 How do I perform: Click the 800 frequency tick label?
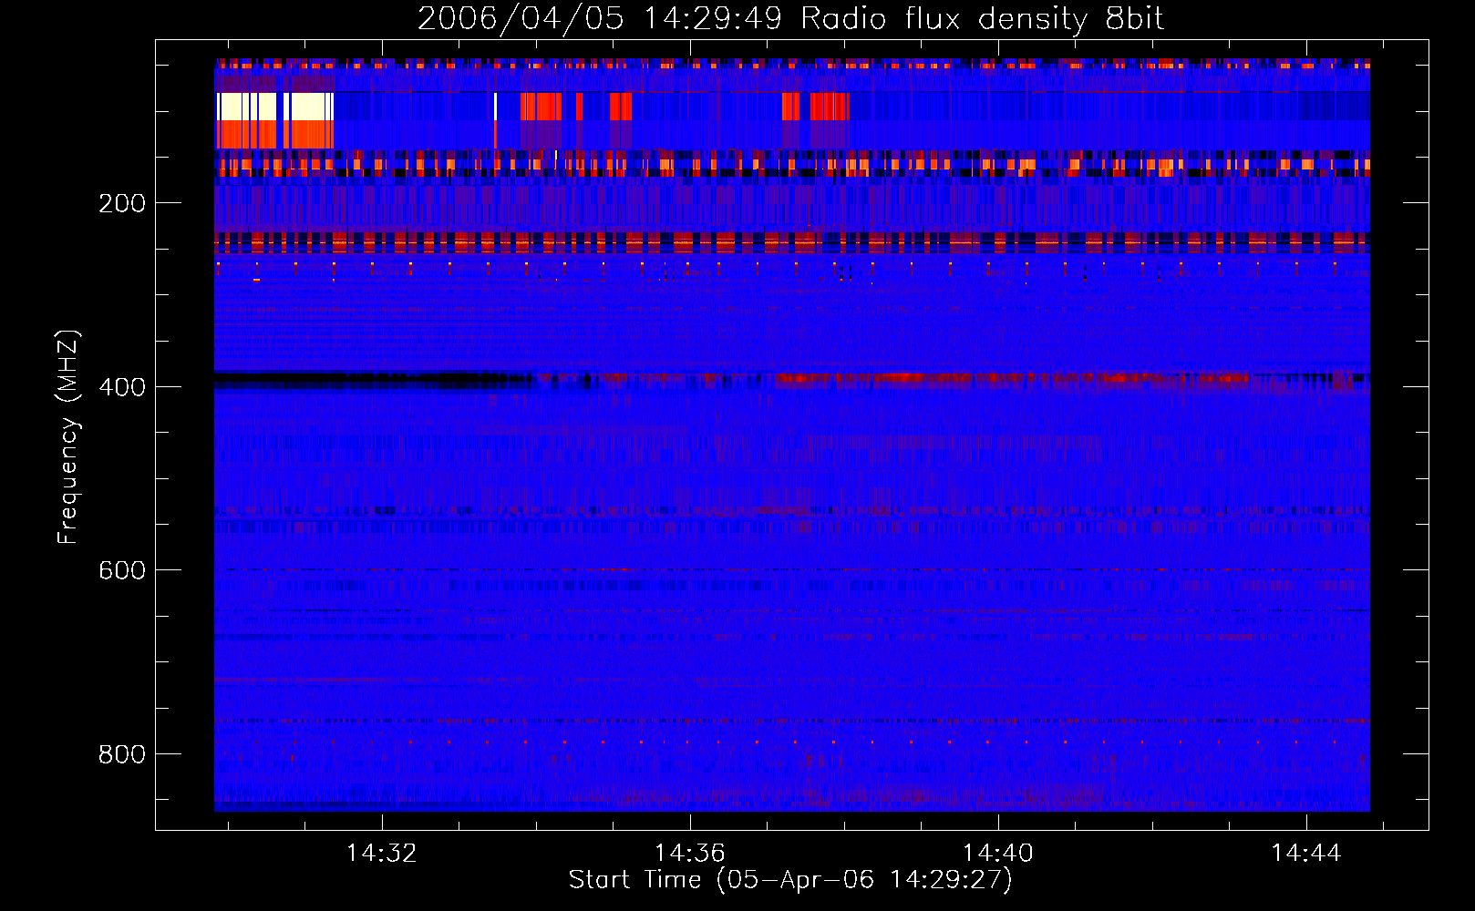point(122,754)
